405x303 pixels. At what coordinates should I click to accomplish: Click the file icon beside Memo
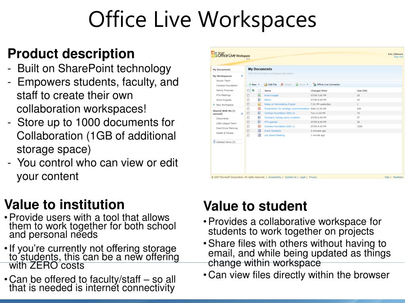259,100
